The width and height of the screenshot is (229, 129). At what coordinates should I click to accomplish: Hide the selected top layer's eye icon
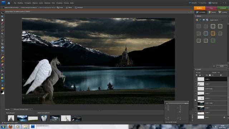tap(196, 79)
